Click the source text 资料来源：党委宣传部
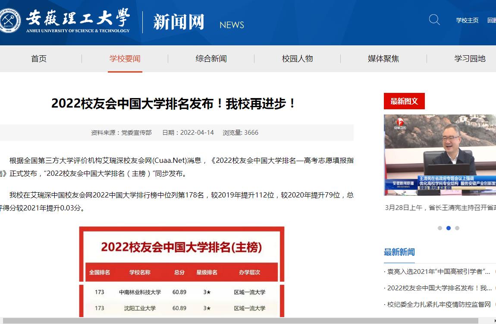Viewport: 496px width, 324px height. (x=121, y=132)
